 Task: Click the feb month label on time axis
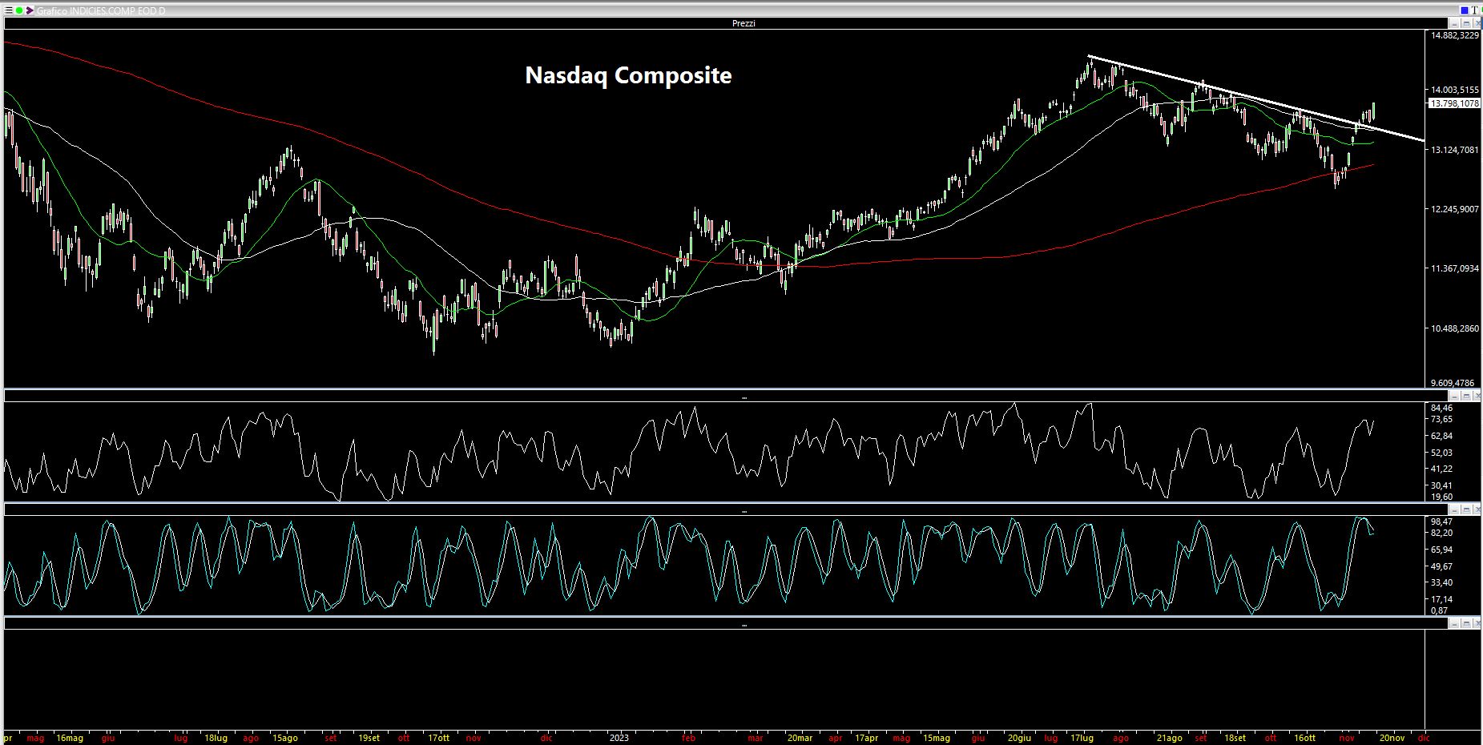tap(688, 738)
